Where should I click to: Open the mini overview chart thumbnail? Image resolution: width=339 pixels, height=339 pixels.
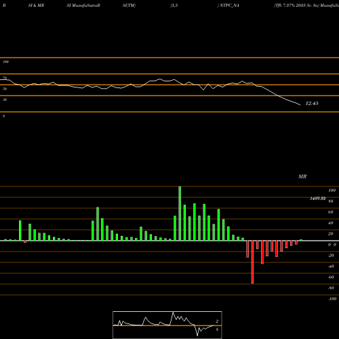tap(167, 325)
